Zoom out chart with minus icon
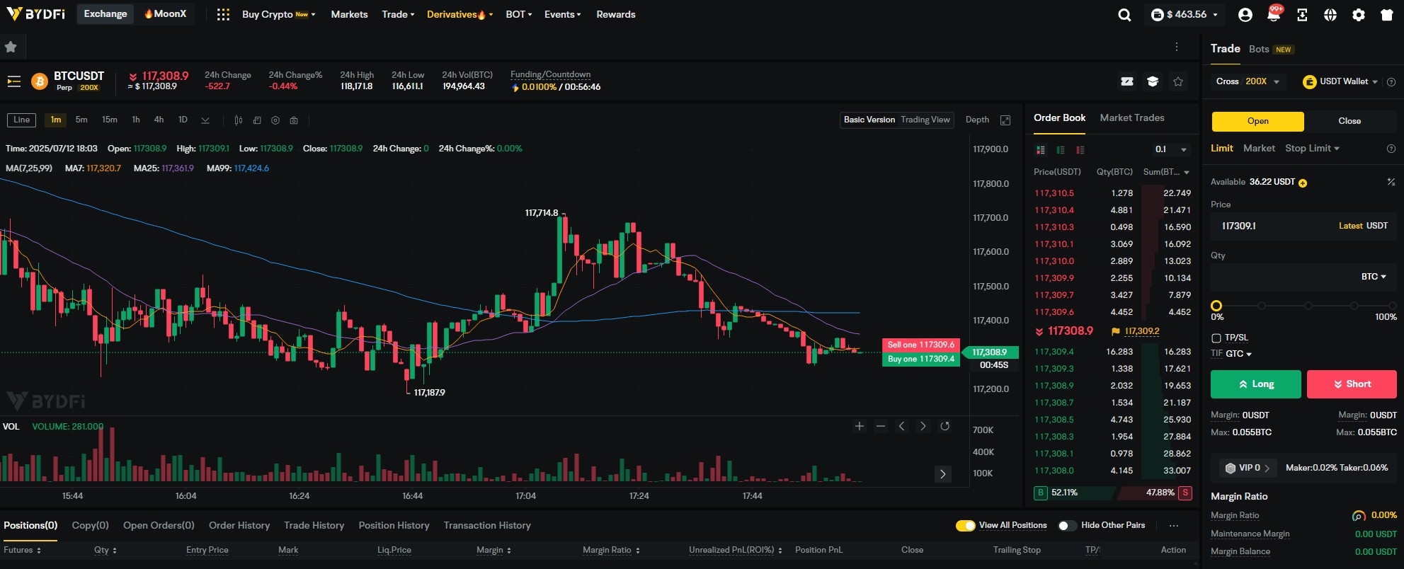1404x569 pixels. point(881,426)
